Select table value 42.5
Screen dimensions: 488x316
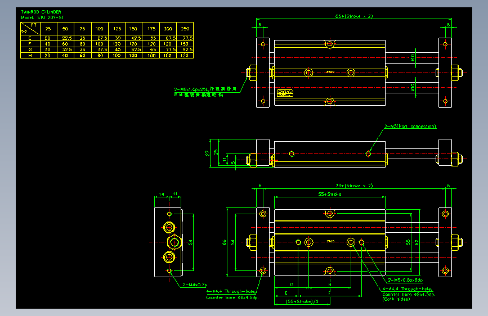coord(136,38)
